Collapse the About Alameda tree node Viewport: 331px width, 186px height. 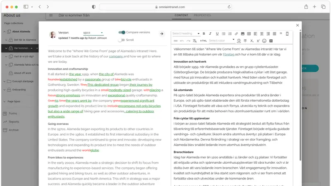click(x=5, y=32)
